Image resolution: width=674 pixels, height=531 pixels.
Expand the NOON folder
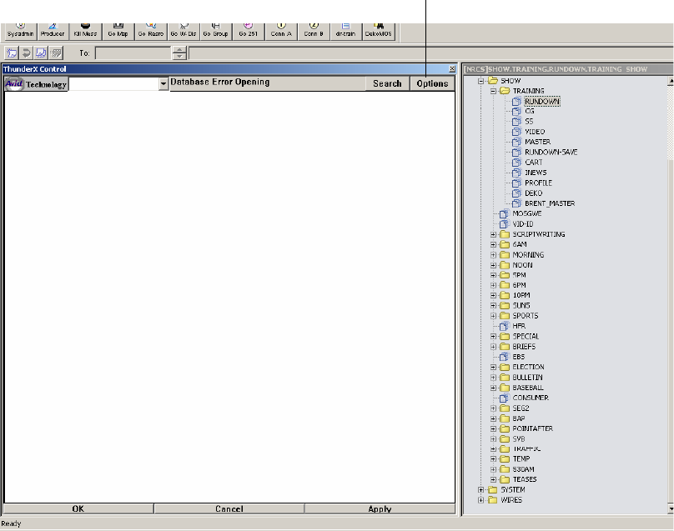tap(493, 265)
